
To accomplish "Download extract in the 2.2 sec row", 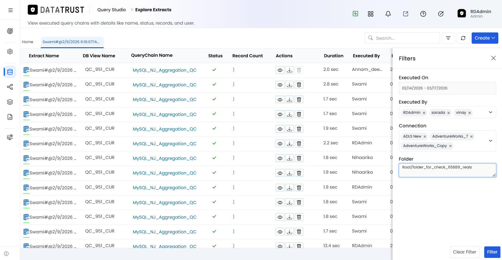I will click(289, 144).
